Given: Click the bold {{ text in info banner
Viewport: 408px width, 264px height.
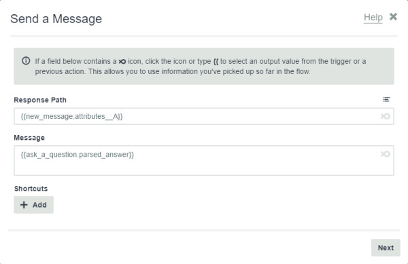Looking at the screenshot, I should 216,62.
